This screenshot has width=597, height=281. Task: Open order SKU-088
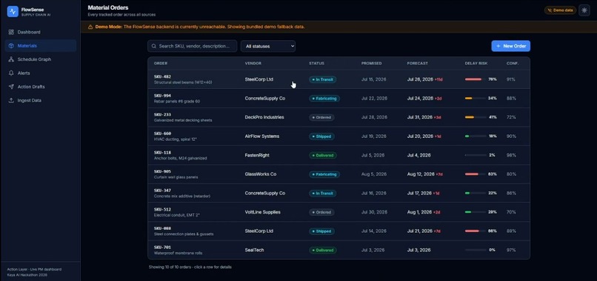[x=338, y=231]
